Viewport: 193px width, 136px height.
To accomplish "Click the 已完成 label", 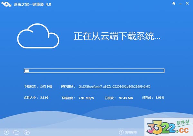I will pyautogui.click(x=148, y=98).
